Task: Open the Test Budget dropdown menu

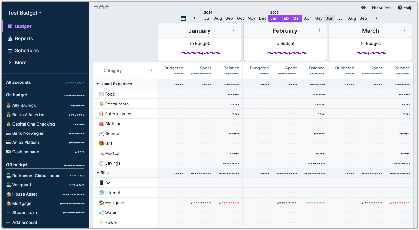Action: (25, 13)
